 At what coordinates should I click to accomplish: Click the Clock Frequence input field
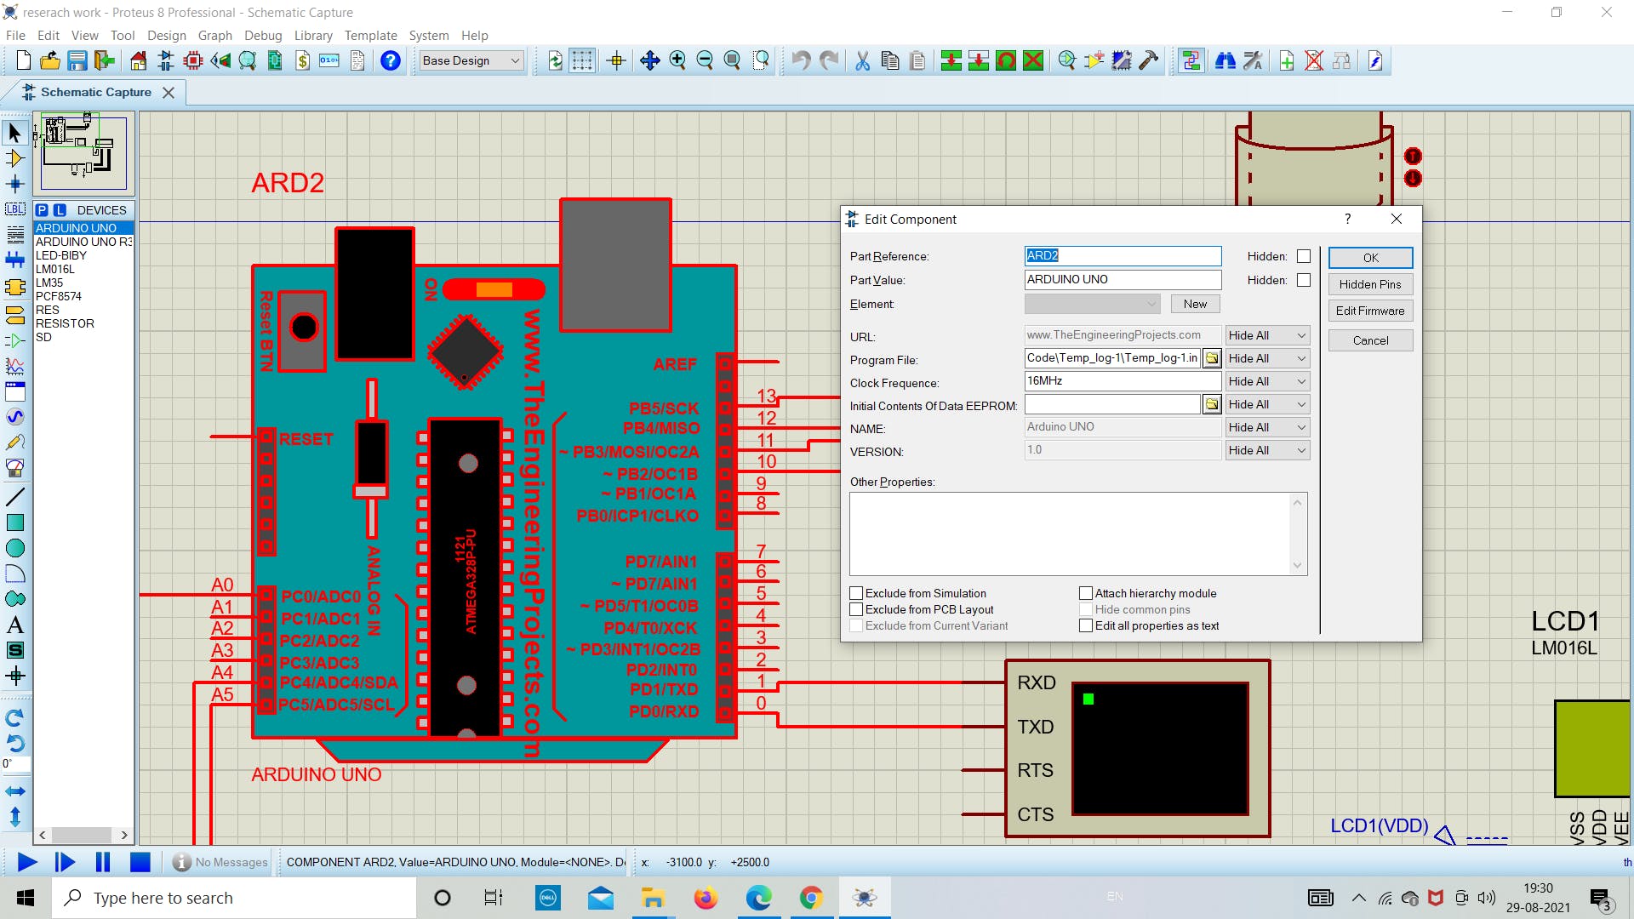coord(1123,381)
